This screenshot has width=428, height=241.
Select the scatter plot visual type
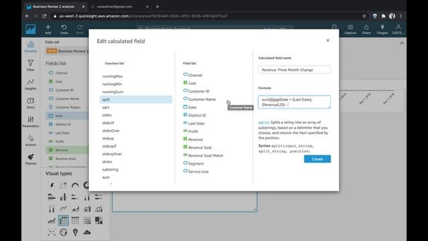tap(51, 232)
